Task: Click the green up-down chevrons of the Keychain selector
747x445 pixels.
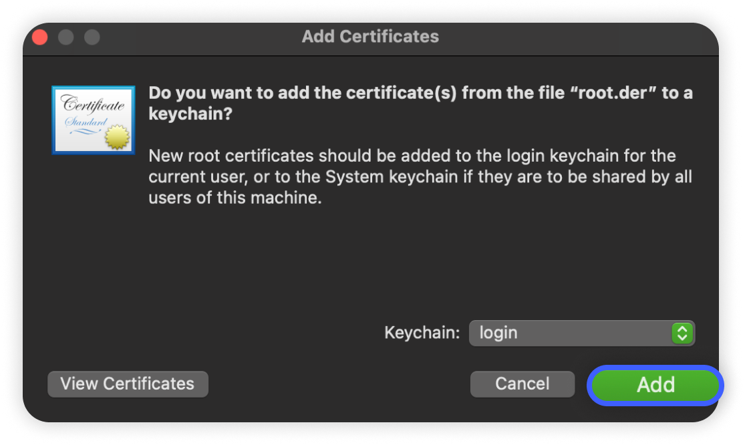Action: click(x=682, y=333)
